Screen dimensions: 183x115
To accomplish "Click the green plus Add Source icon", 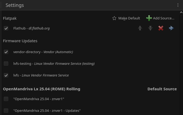I will click(x=149, y=18).
